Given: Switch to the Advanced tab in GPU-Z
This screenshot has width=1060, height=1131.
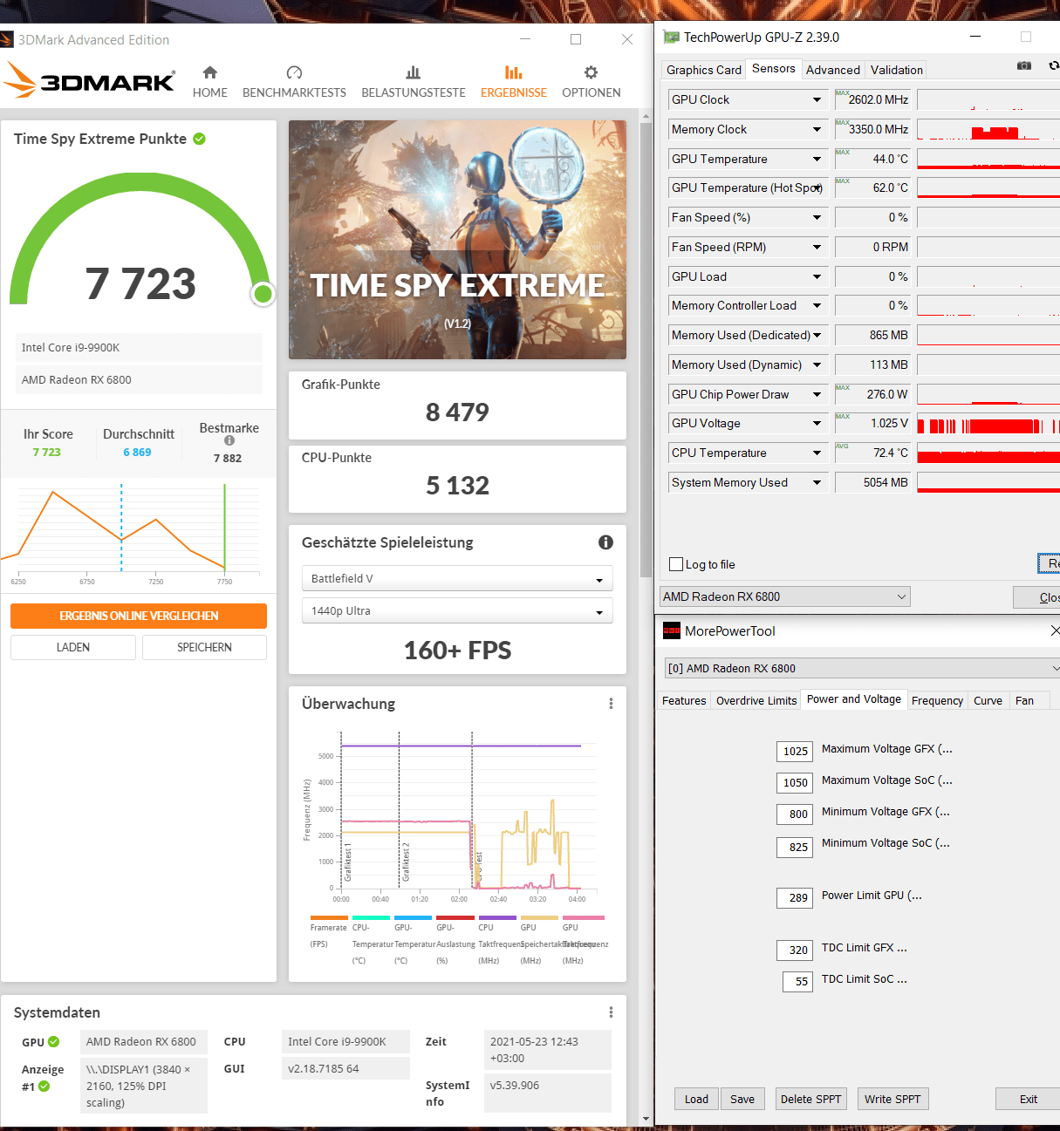Looking at the screenshot, I should [x=832, y=70].
